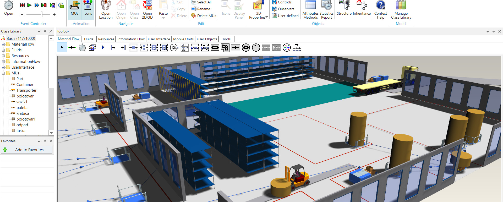The height and width of the screenshot is (202, 503).
Task: Switch to Mobile Units tab
Action: [x=183, y=39]
